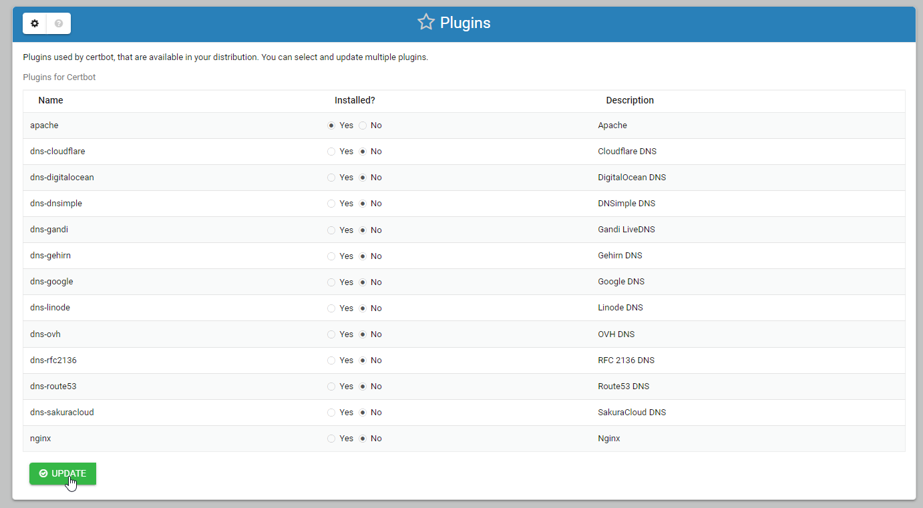
Task: Click the nginx plugin name
Action: coord(41,439)
